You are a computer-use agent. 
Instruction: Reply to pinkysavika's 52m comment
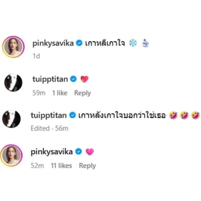[x=87, y=166]
